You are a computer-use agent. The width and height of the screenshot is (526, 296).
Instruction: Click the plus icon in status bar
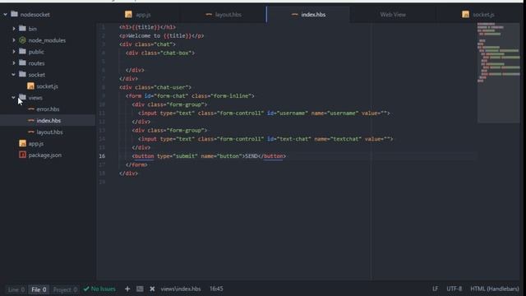tap(127, 289)
